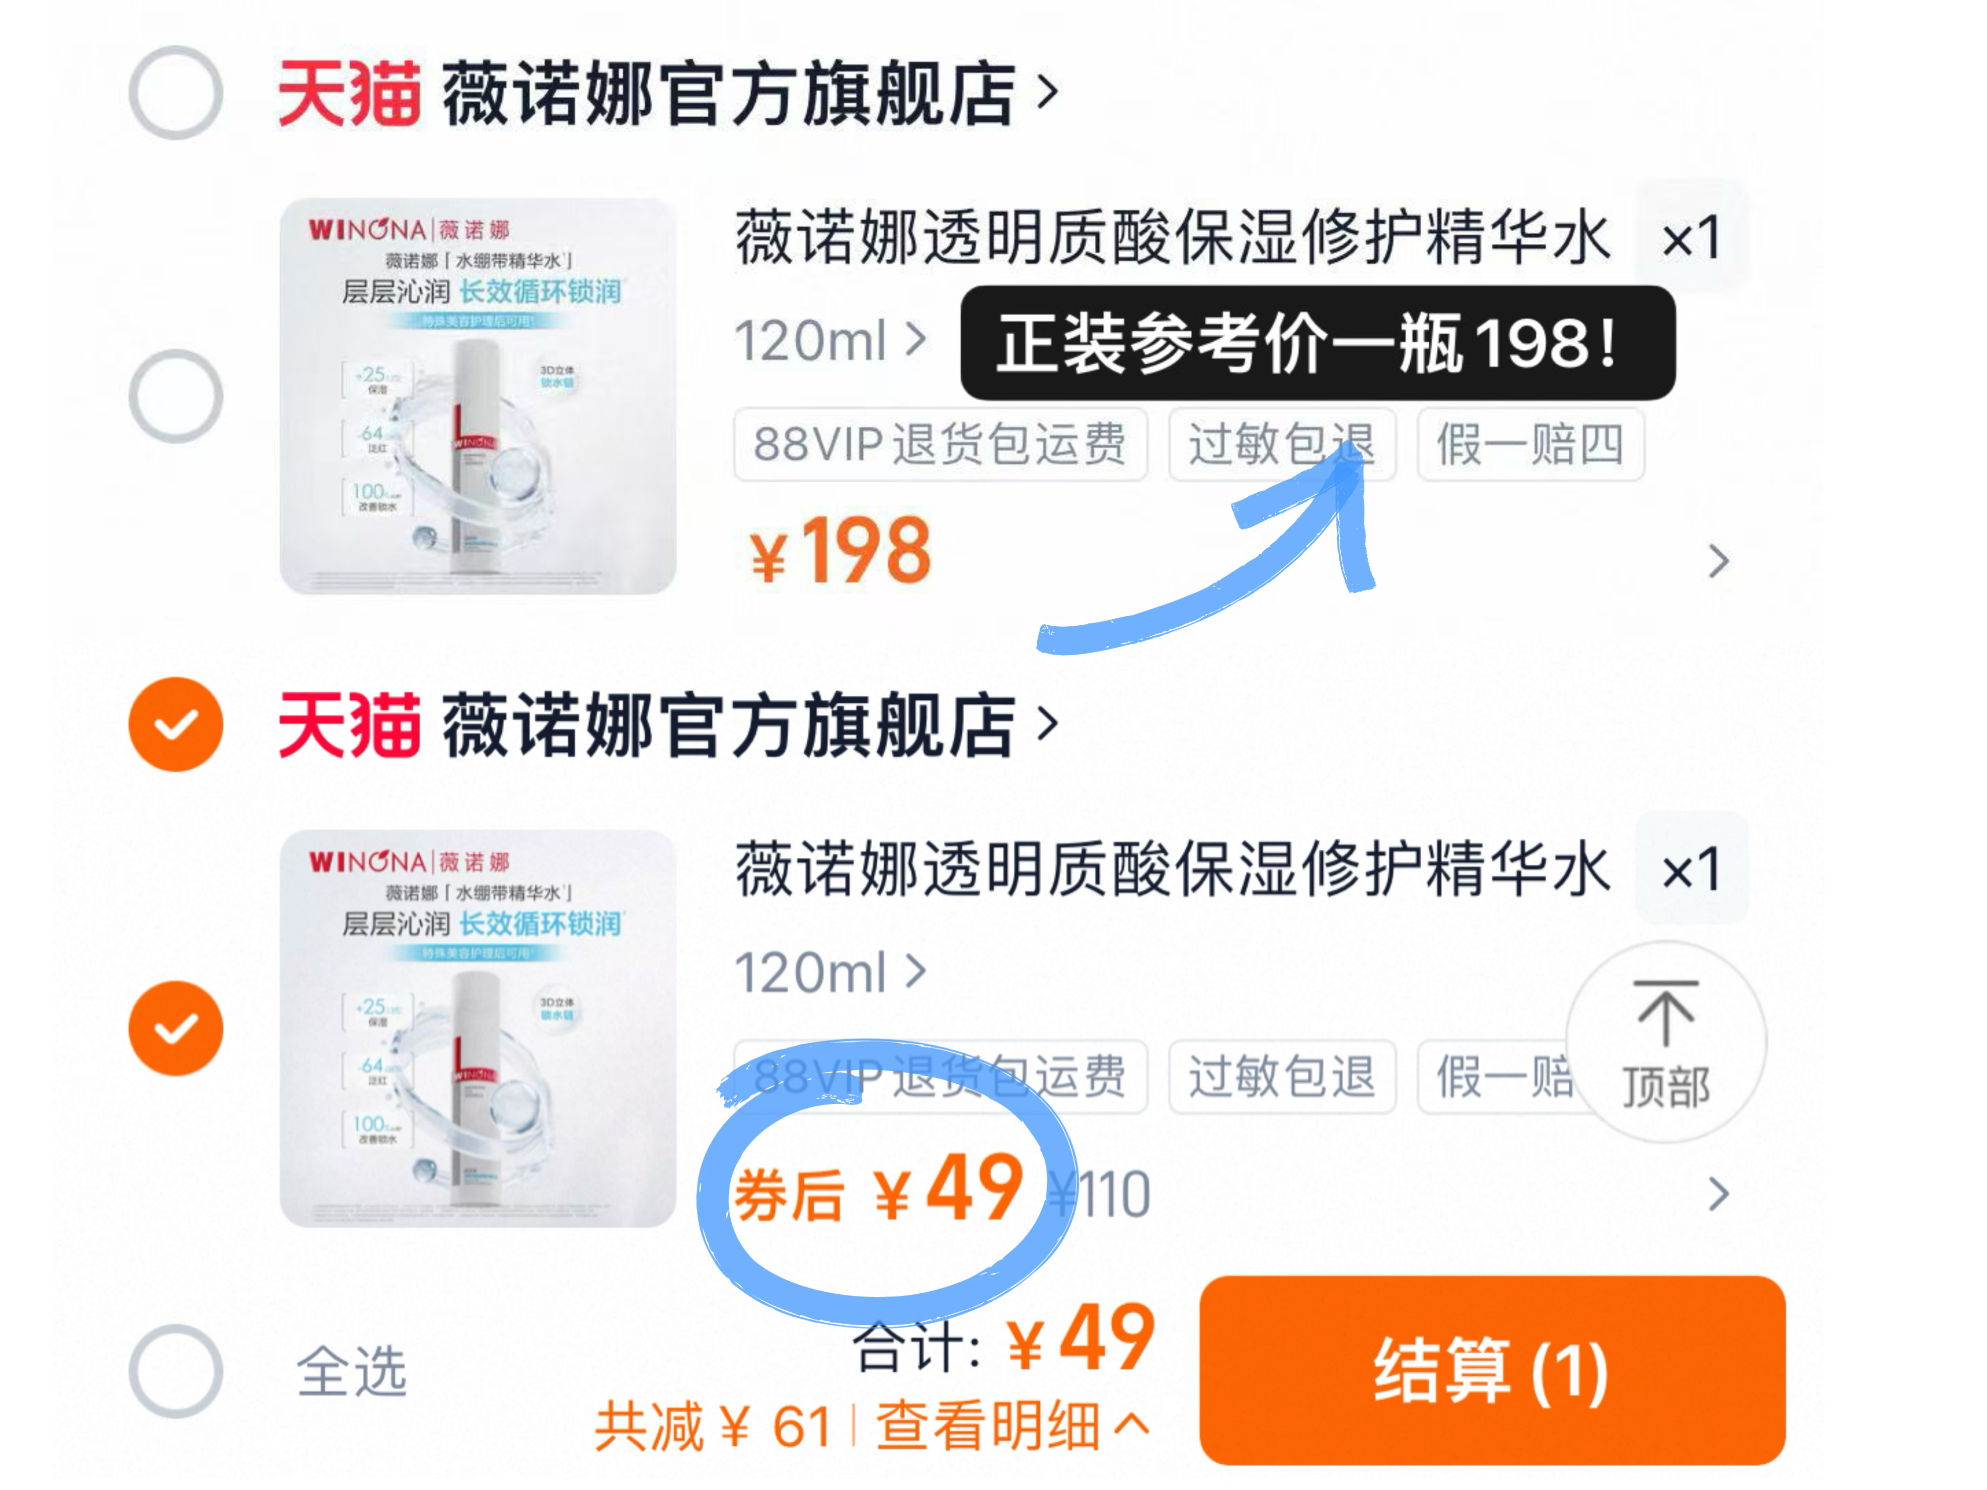Open the first product's thumbnail image
1987x1490 pixels.
478,396
